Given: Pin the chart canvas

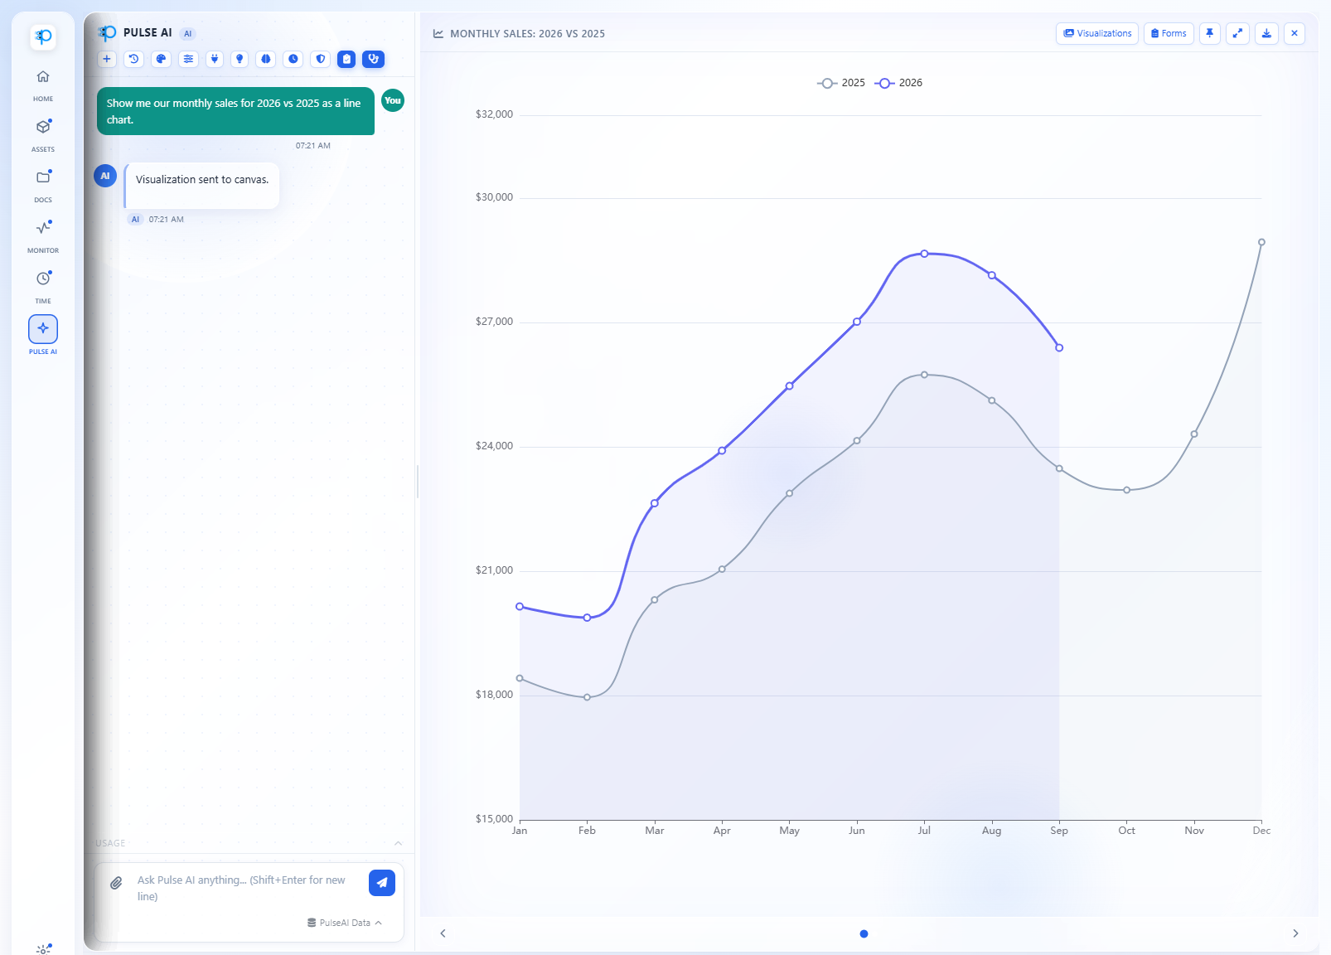Looking at the screenshot, I should tap(1210, 33).
